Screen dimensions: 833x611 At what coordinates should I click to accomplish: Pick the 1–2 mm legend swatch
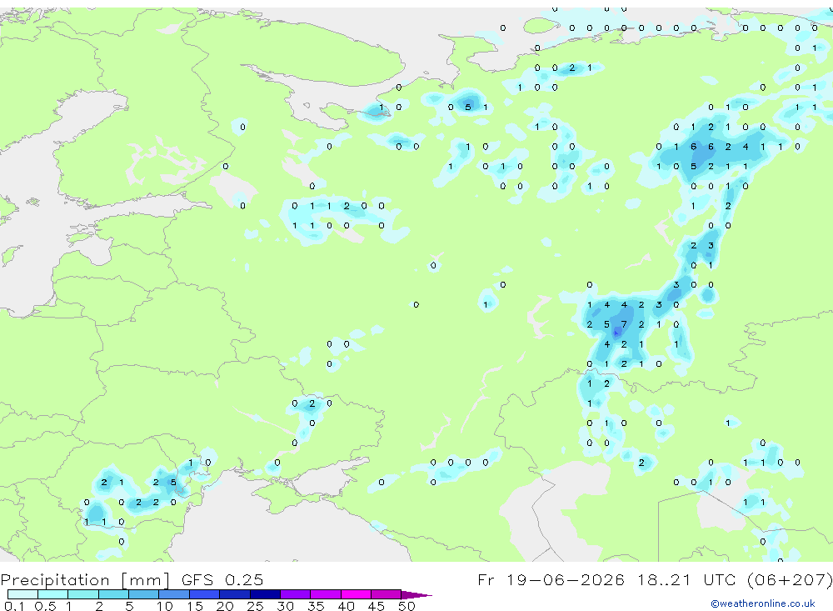click(x=83, y=594)
